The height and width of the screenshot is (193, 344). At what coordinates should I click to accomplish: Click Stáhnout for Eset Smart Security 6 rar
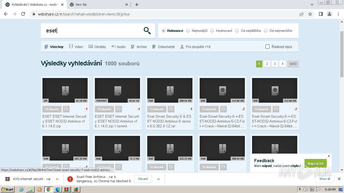[157, 109]
